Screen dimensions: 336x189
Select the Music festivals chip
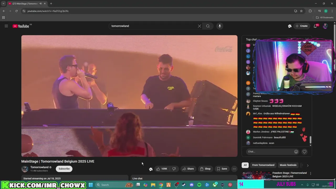(288, 165)
